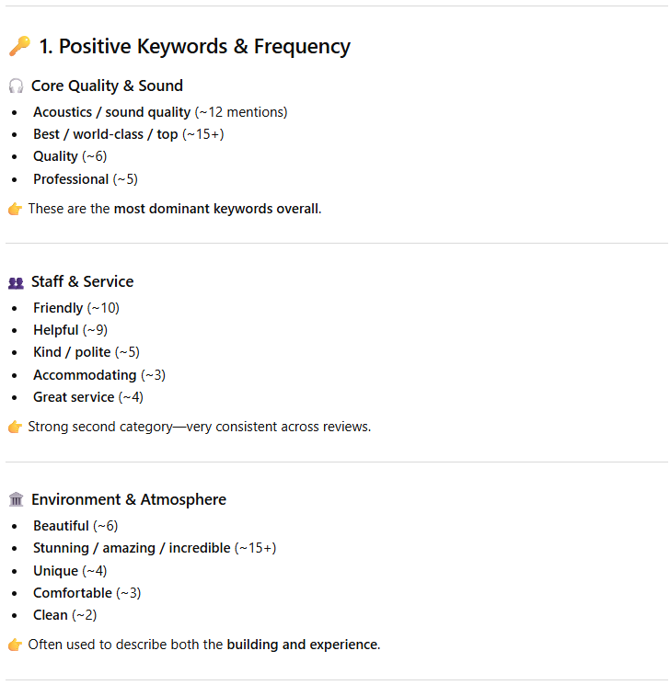Click the 'Staff & Service' subheading
This screenshot has width=670, height=685.
[82, 281]
